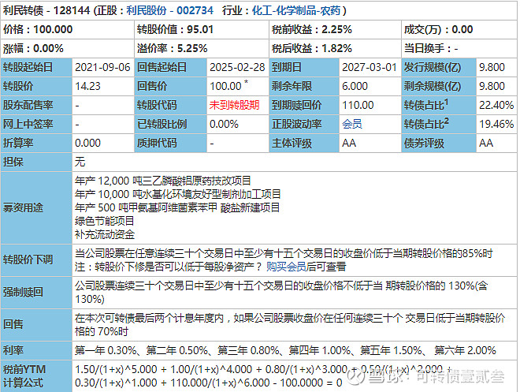
Task: Click the 回售起始日 label
Action: coord(162,67)
